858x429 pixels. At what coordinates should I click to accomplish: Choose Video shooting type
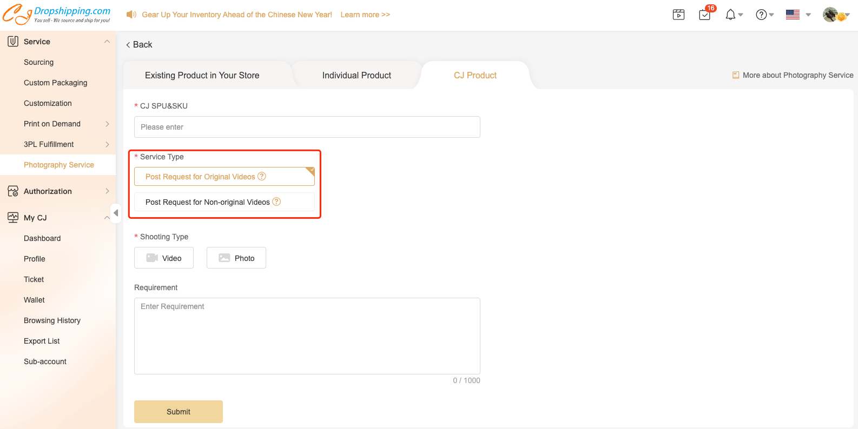pyautogui.click(x=164, y=258)
